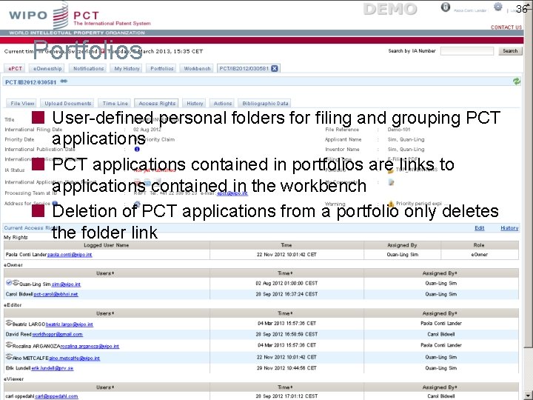Viewport: 533px width, 400px height.
Task: Open carl@oppedahl.com email link
Action: coord(56,396)
